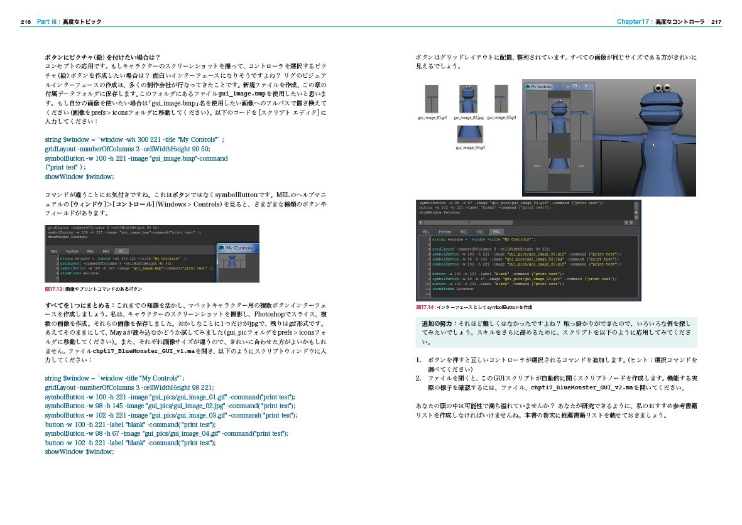Click the up arrow of history vertical scrollbar
Screen dimensions: 742x525
[x=636, y=212]
